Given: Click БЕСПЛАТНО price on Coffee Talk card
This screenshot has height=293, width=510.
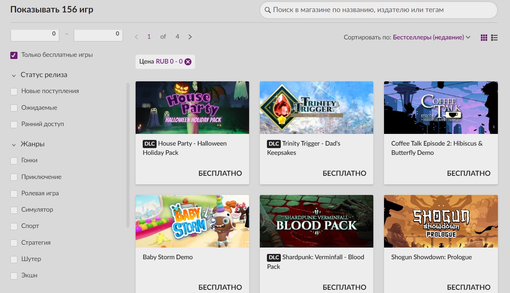Looking at the screenshot, I should [x=469, y=173].
